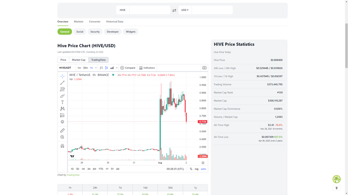Click the Trading Volume $373,445,795 value
Viewport: 348px width, 195px height.
pyautogui.click(x=275, y=84)
